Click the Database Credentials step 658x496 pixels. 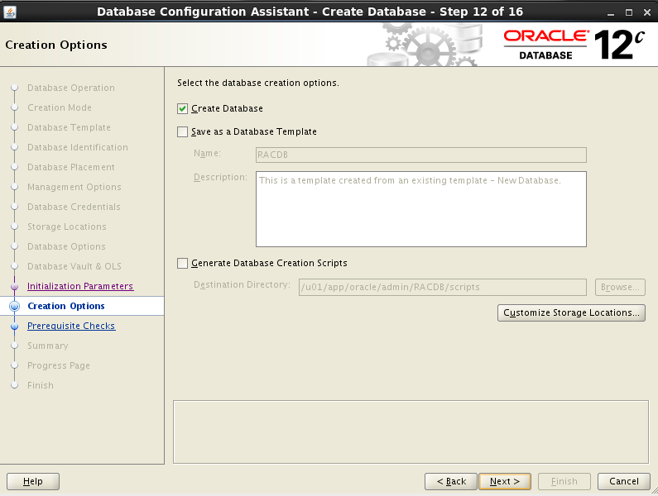click(x=74, y=207)
